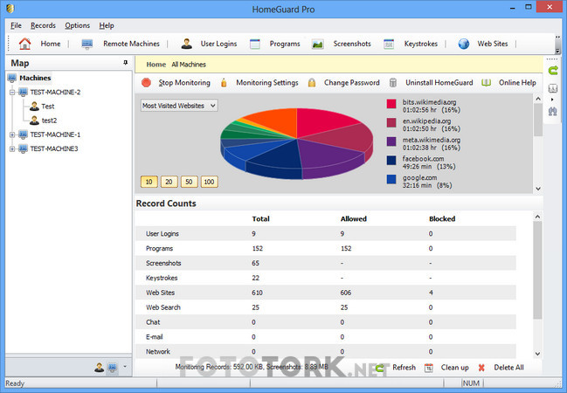The height and width of the screenshot is (393, 567).
Task: Collapse the TEST-MACHINE-2 tree node
Action: tap(12, 93)
